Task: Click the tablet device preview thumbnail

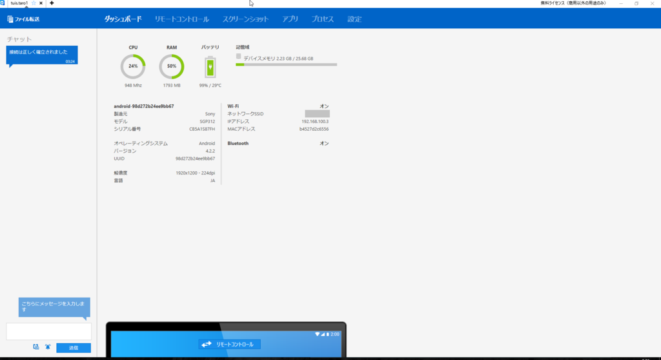Action: click(226, 340)
